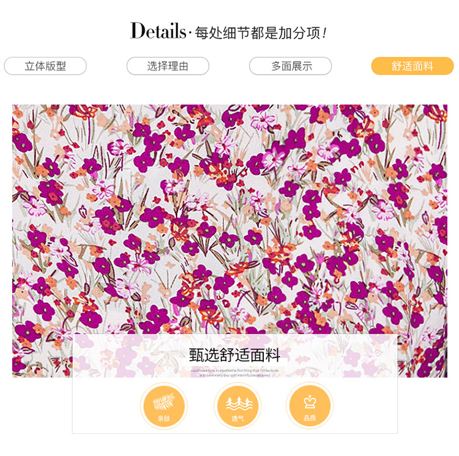The width and height of the screenshot is (459, 456).
Task: Open the 选择理由 tab
Action: pyautogui.click(x=168, y=66)
